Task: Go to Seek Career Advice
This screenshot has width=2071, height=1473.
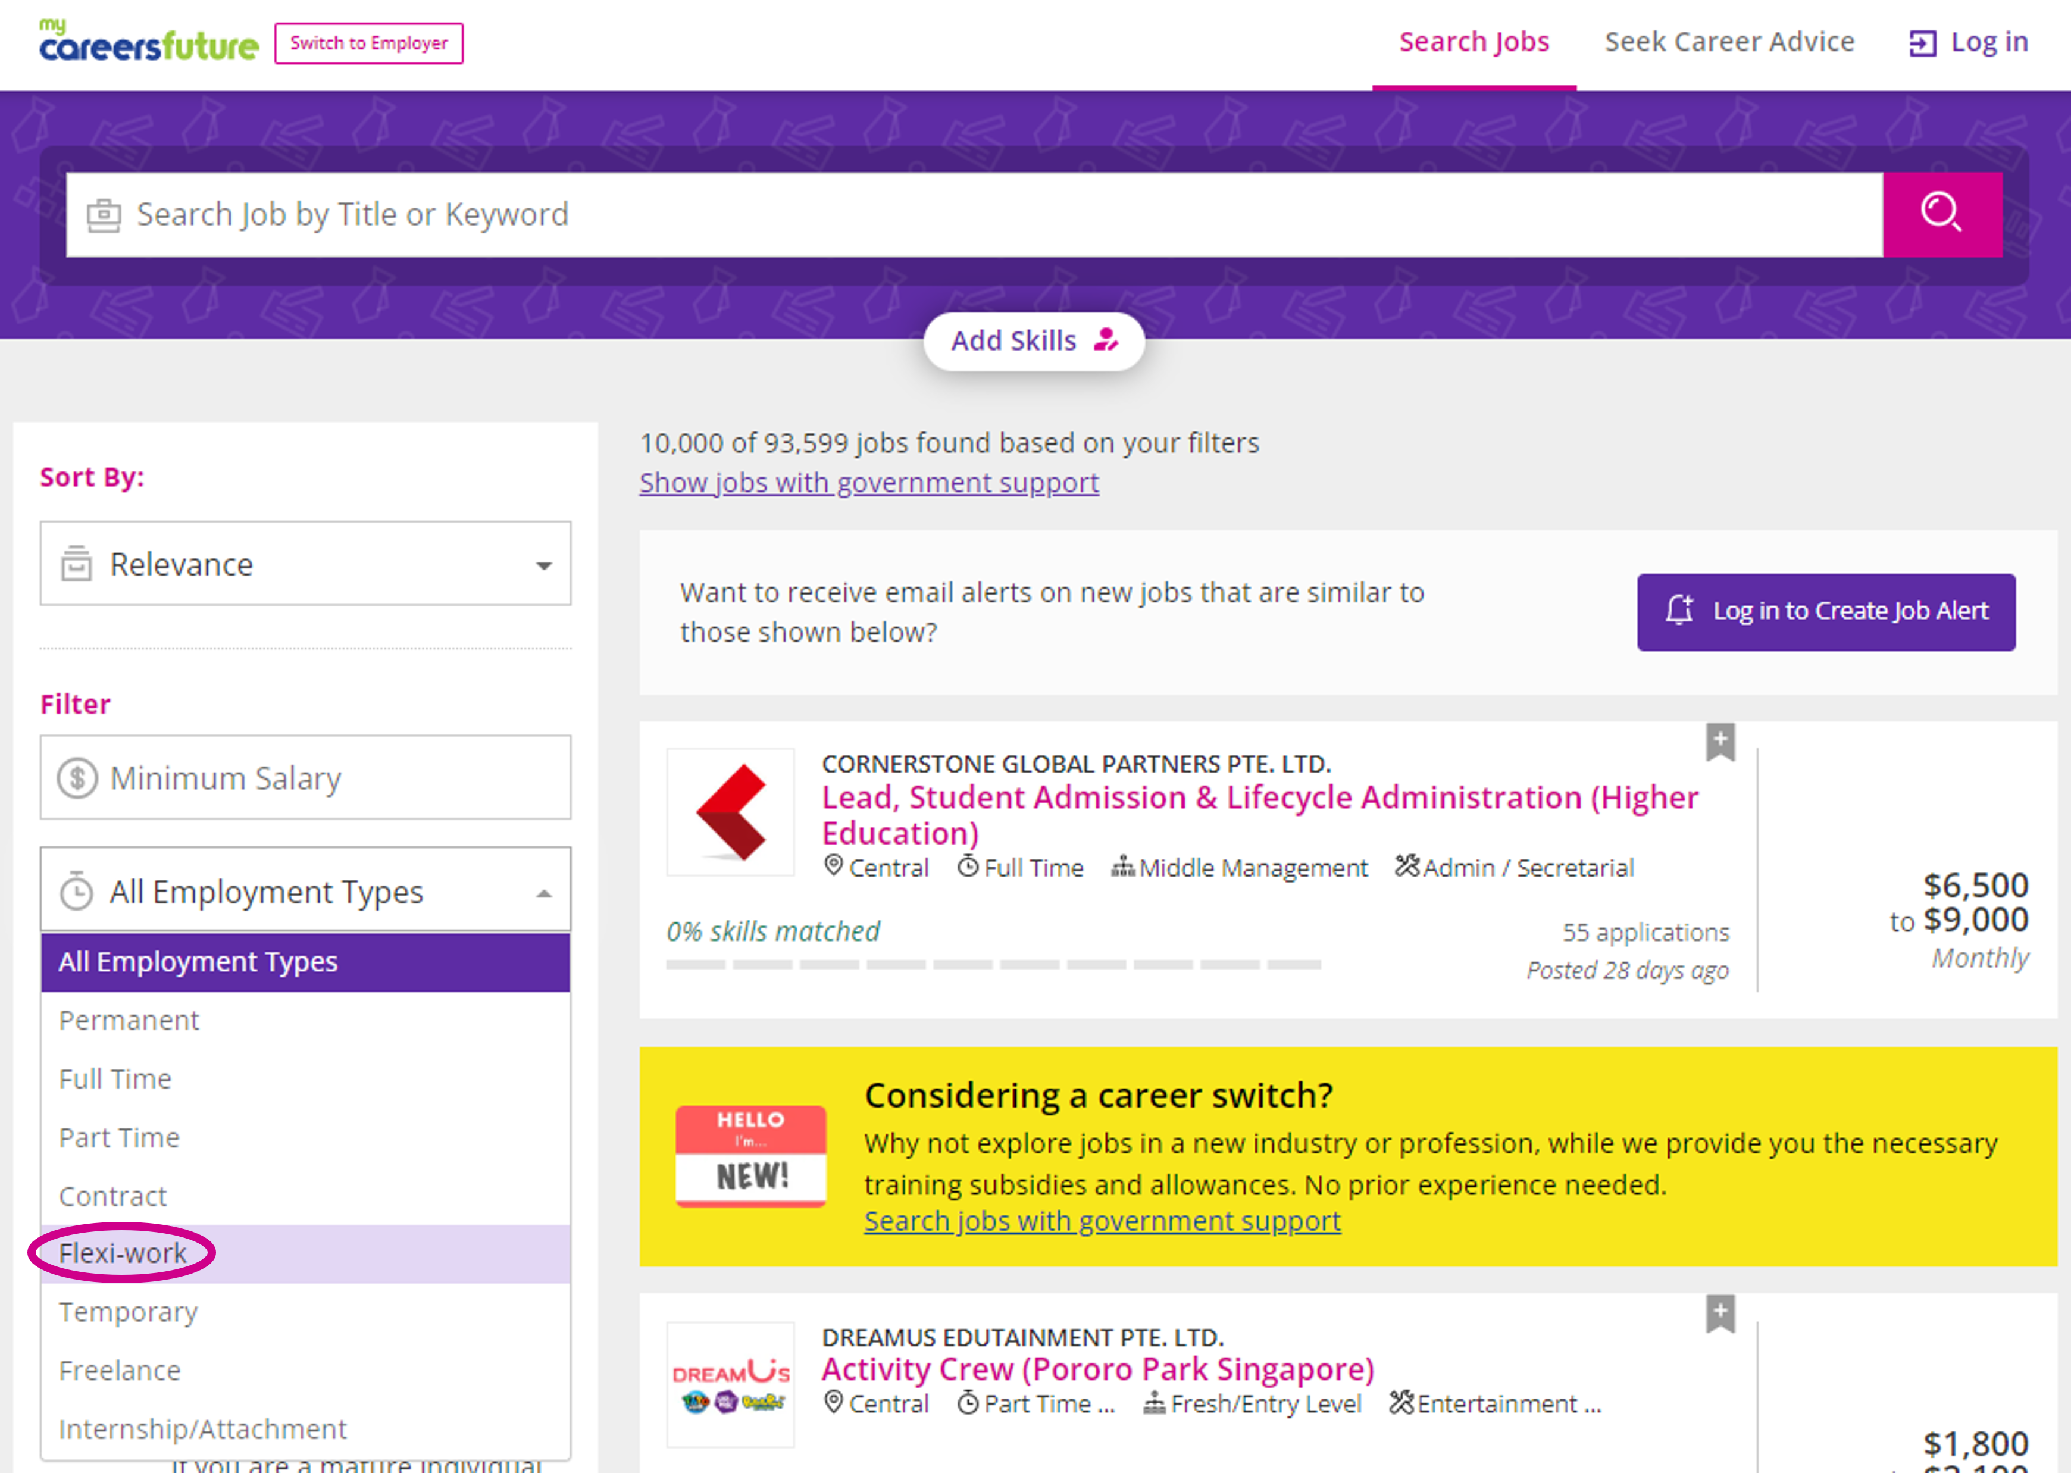Action: tap(1730, 43)
